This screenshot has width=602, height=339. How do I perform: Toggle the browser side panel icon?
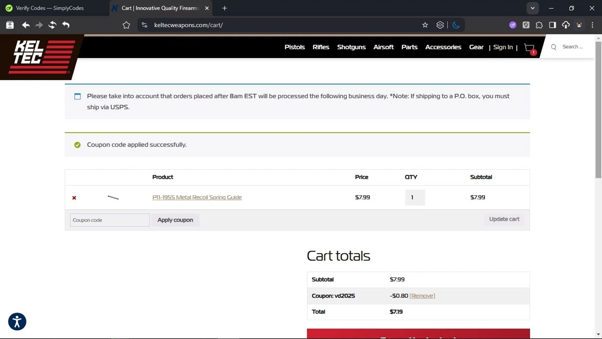coord(552,25)
